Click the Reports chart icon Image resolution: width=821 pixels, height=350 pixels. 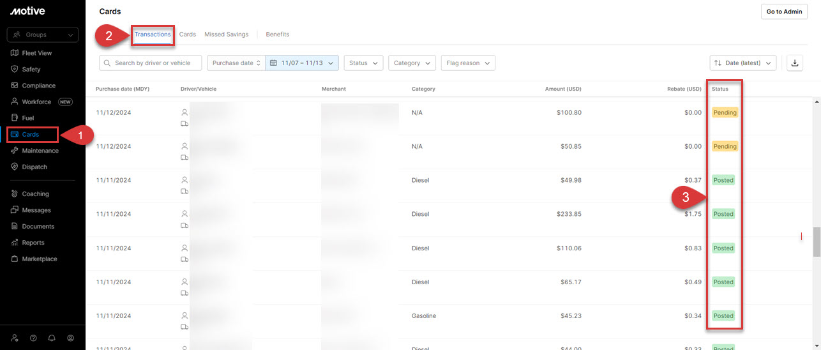click(15, 243)
